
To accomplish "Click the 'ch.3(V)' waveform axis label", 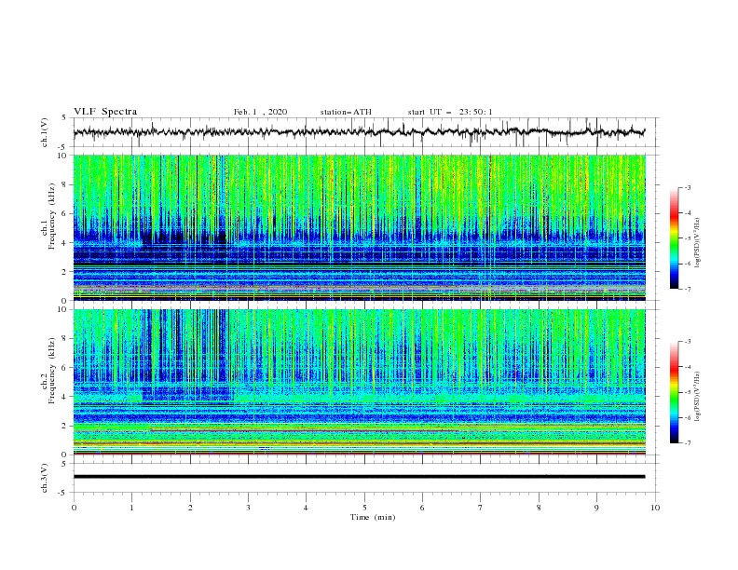I will coord(45,479).
